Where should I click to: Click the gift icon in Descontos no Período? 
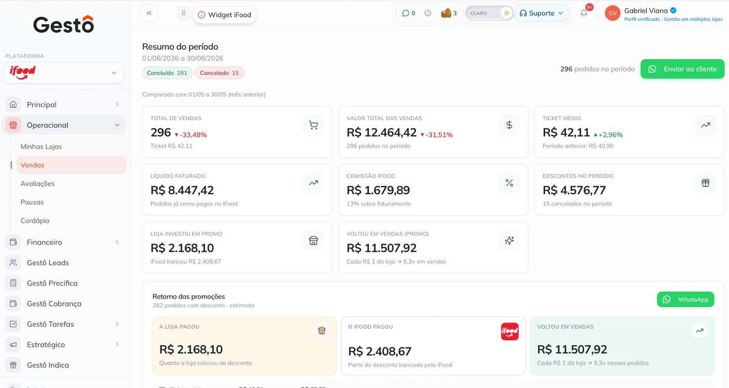pos(706,183)
